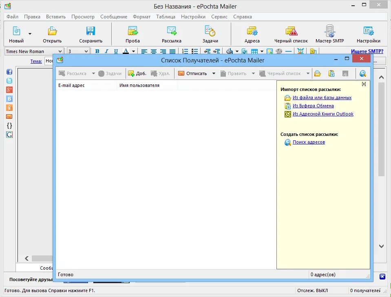The width and height of the screenshot is (391, 297).
Task: Align text left
Action: coord(144,51)
